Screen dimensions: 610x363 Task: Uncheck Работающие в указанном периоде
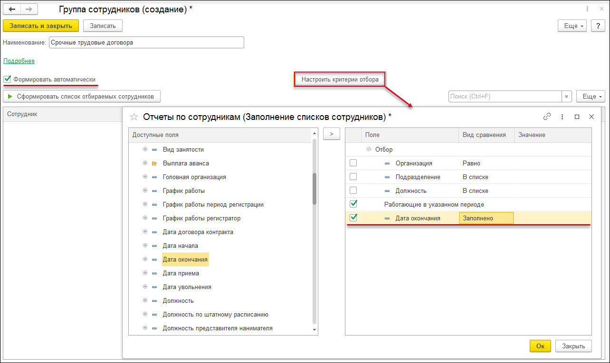353,204
